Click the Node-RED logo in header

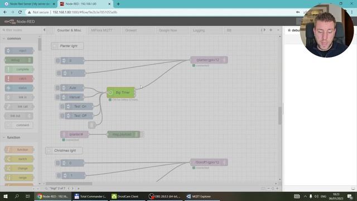(x=20, y=21)
